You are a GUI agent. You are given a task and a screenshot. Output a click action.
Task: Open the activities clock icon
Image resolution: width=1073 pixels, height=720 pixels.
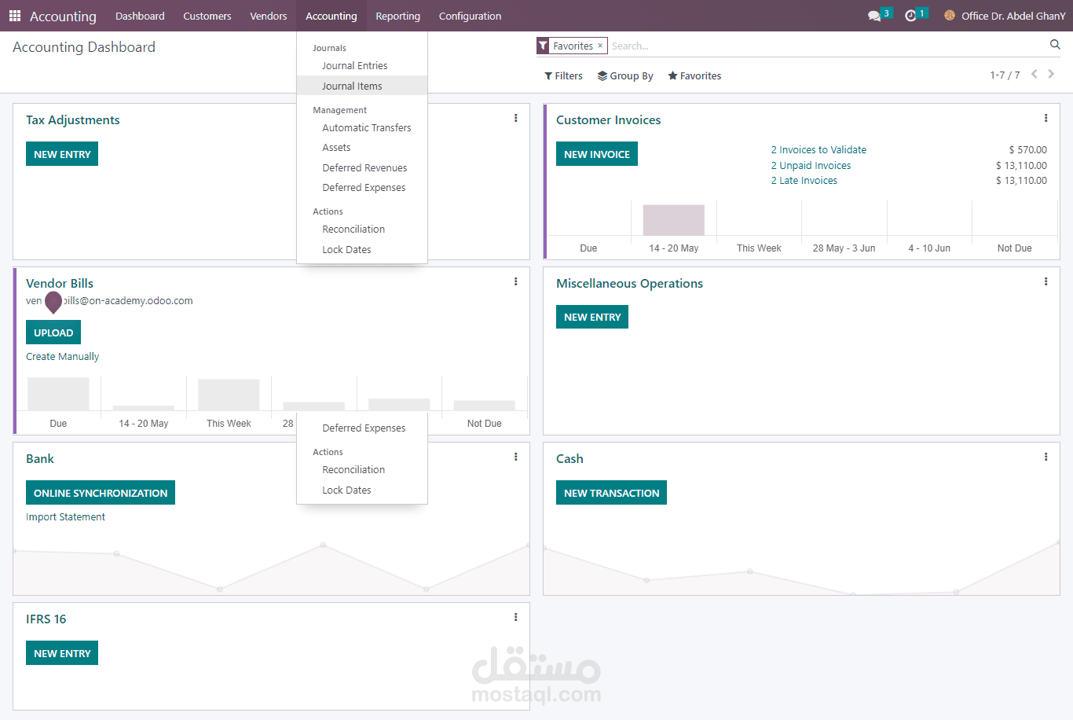910,16
